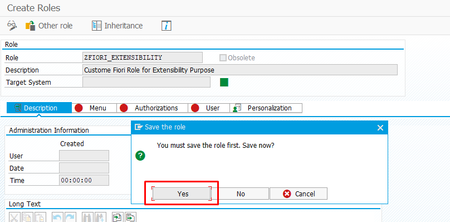
Task: Click the green Target System square
Action: 224,82
